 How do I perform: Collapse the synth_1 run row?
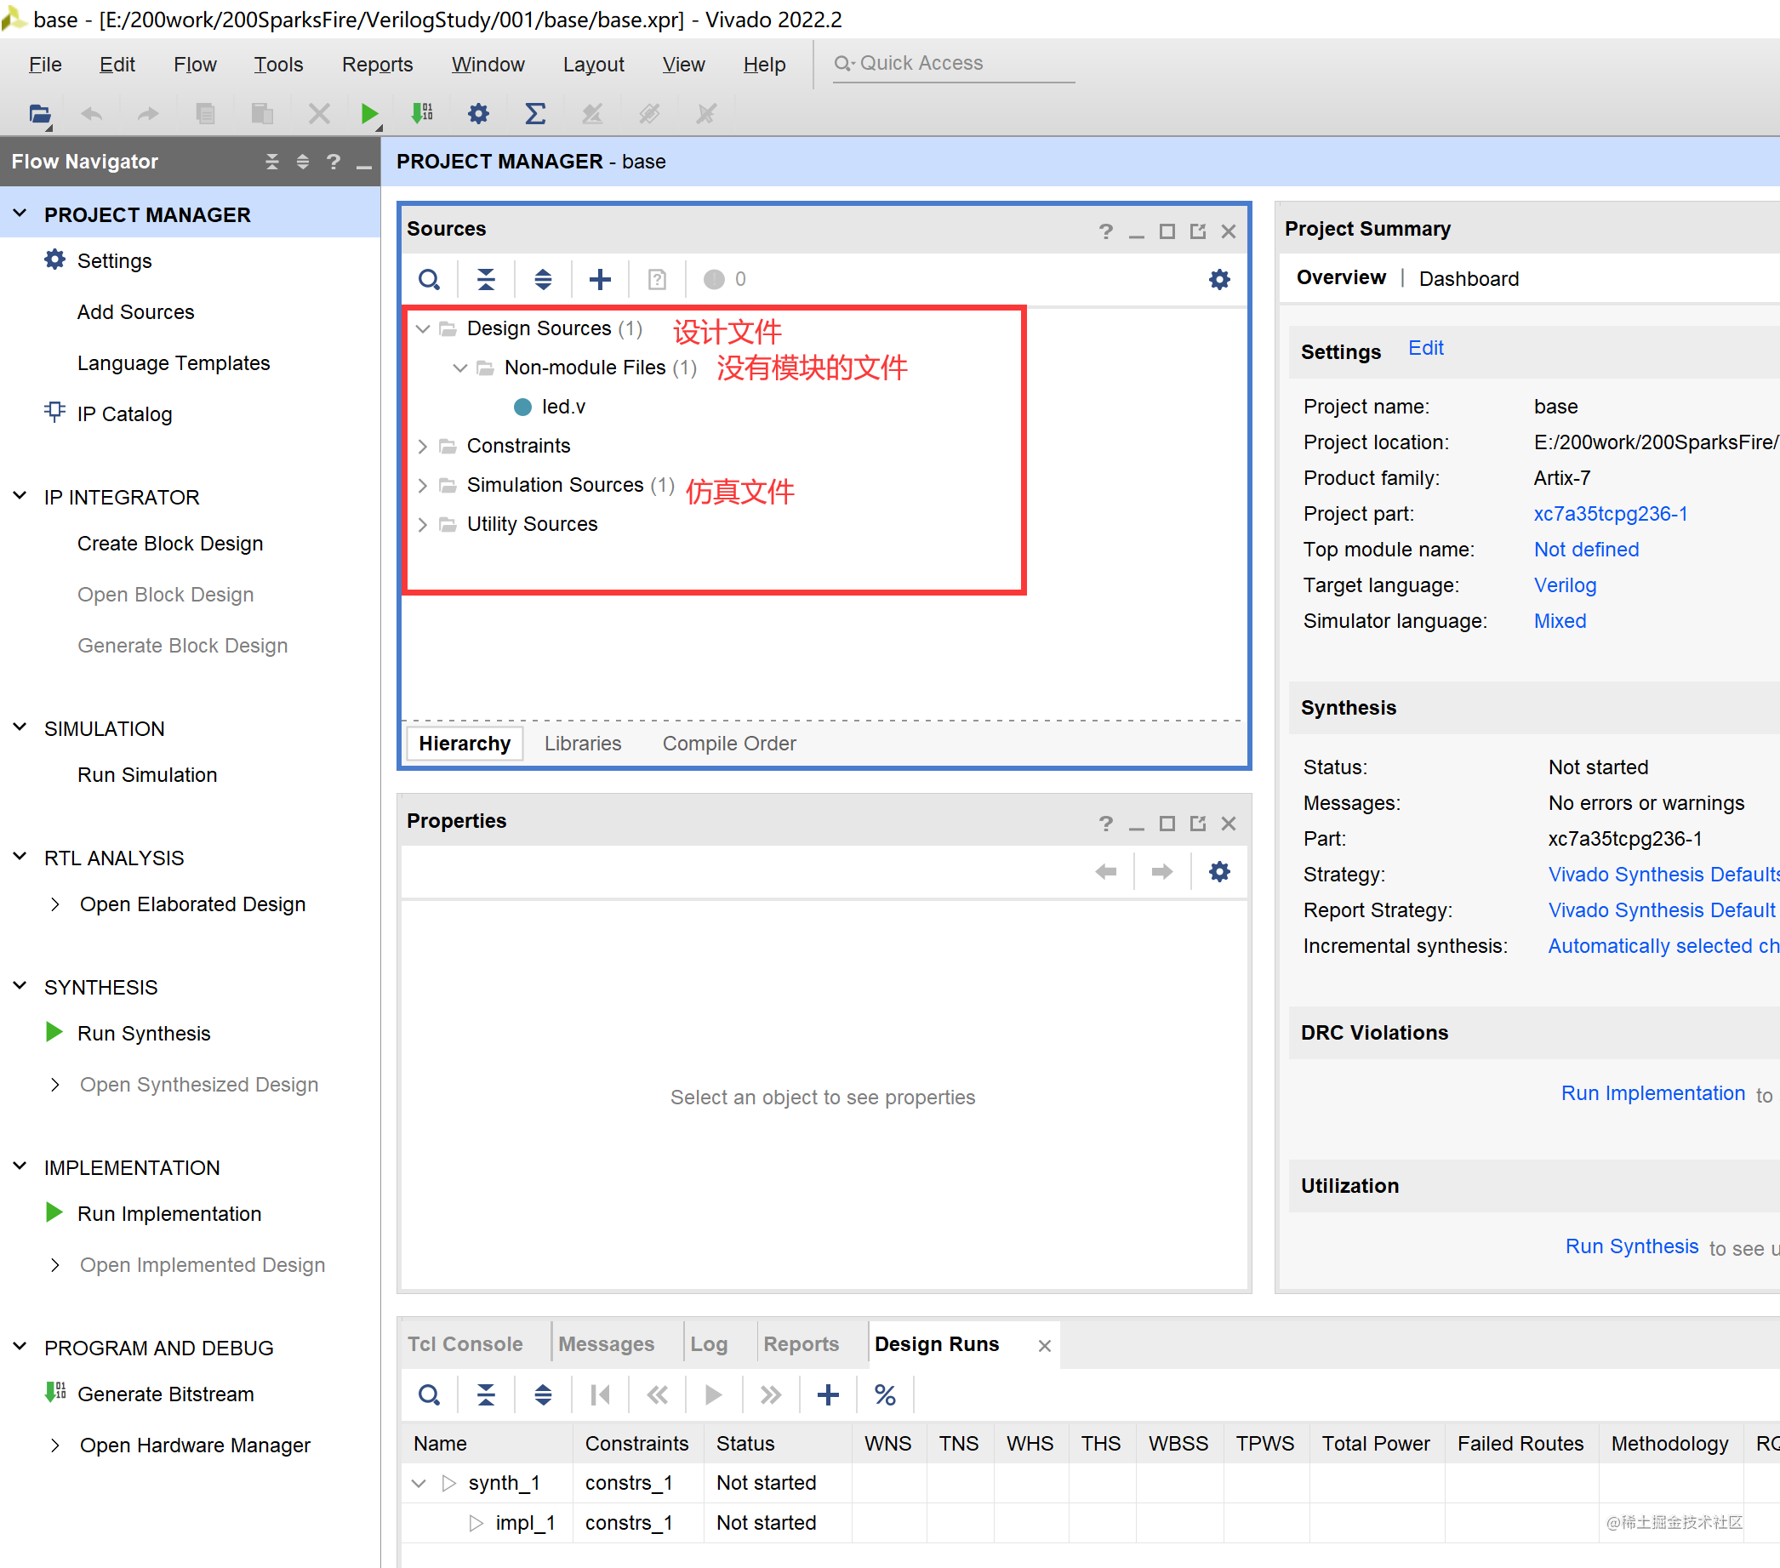[x=419, y=1484]
